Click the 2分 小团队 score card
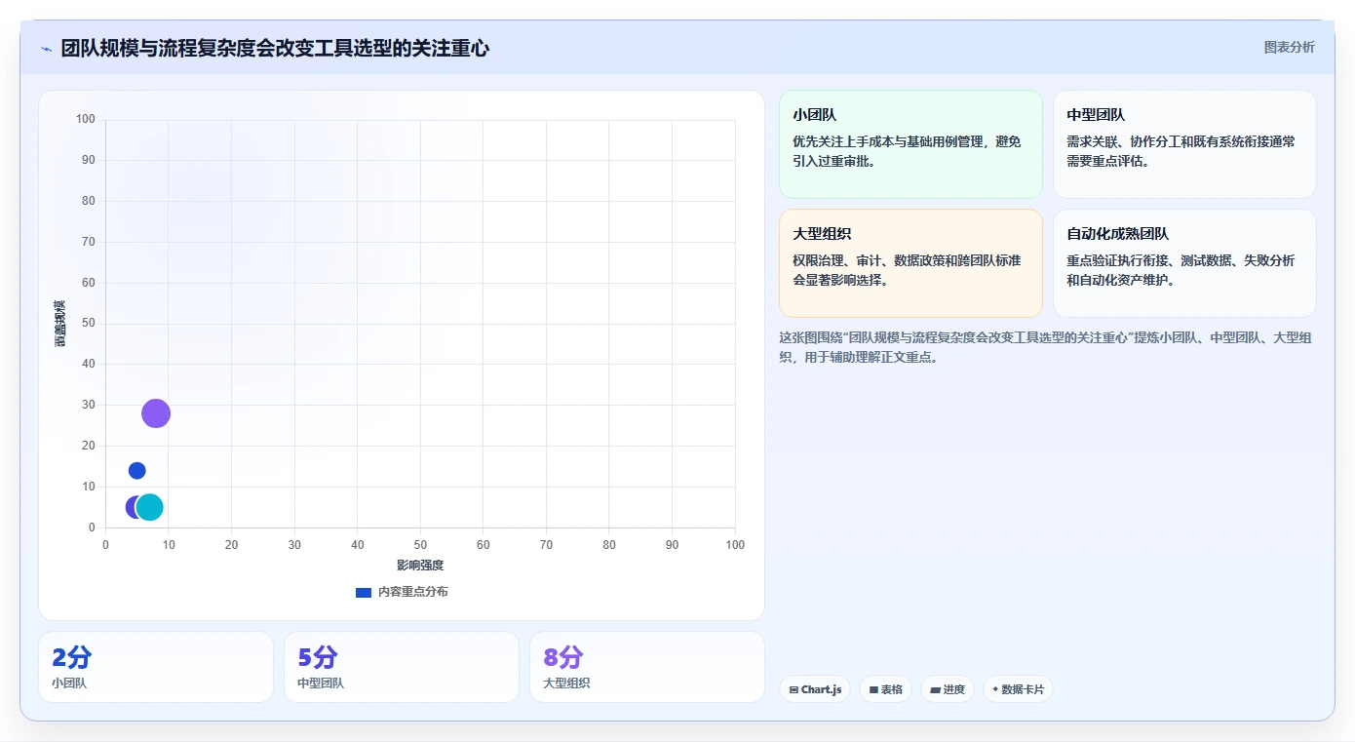This screenshot has height=742, width=1355. pos(156,667)
